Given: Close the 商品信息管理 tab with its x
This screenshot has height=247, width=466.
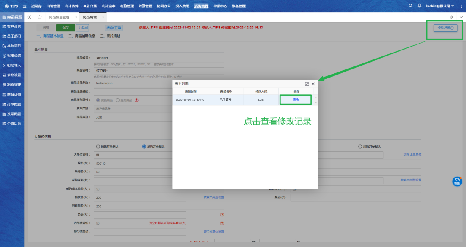Looking at the screenshot, I should coord(76,17).
